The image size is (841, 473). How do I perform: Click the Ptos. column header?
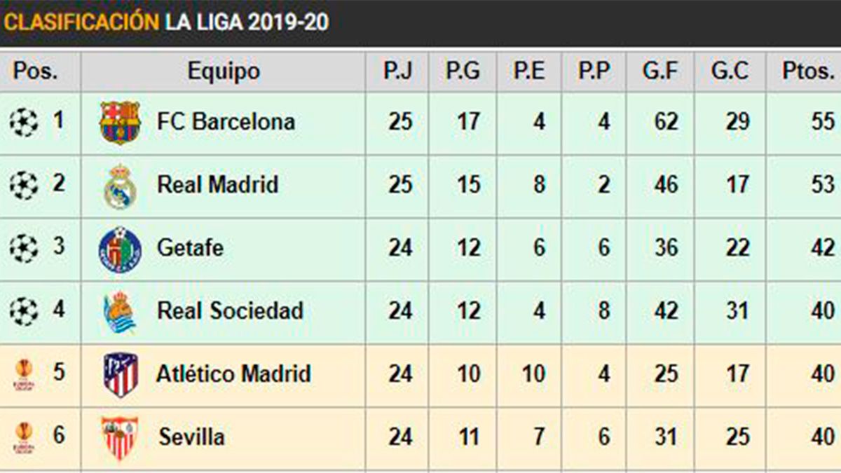pos(809,71)
